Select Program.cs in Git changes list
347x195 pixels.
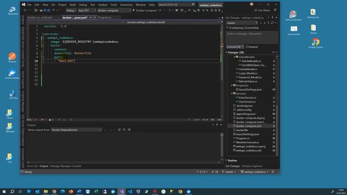click(x=243, y=138)
